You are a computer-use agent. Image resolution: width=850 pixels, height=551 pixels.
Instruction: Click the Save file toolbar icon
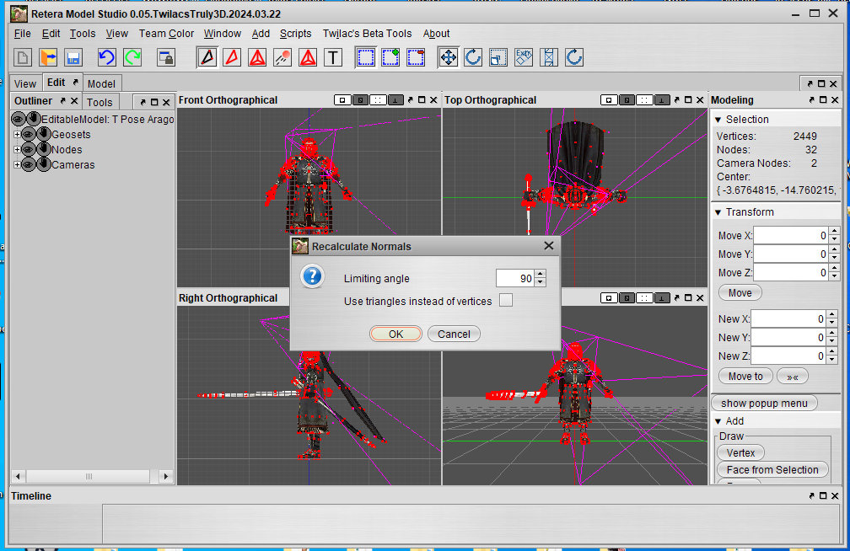point(73,57)
